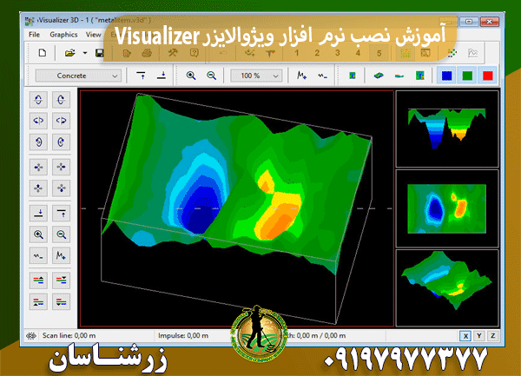Open the 100 % zoom level dropdown

pos(256,76)
